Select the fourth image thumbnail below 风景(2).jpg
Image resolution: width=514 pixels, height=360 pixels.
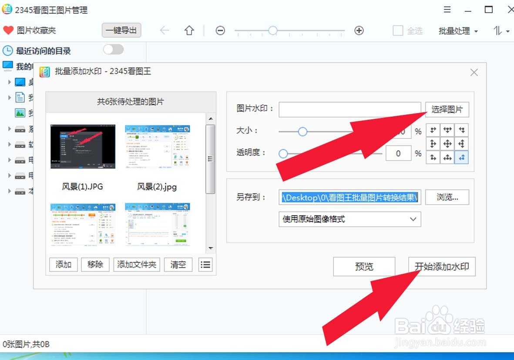[158, 224]
